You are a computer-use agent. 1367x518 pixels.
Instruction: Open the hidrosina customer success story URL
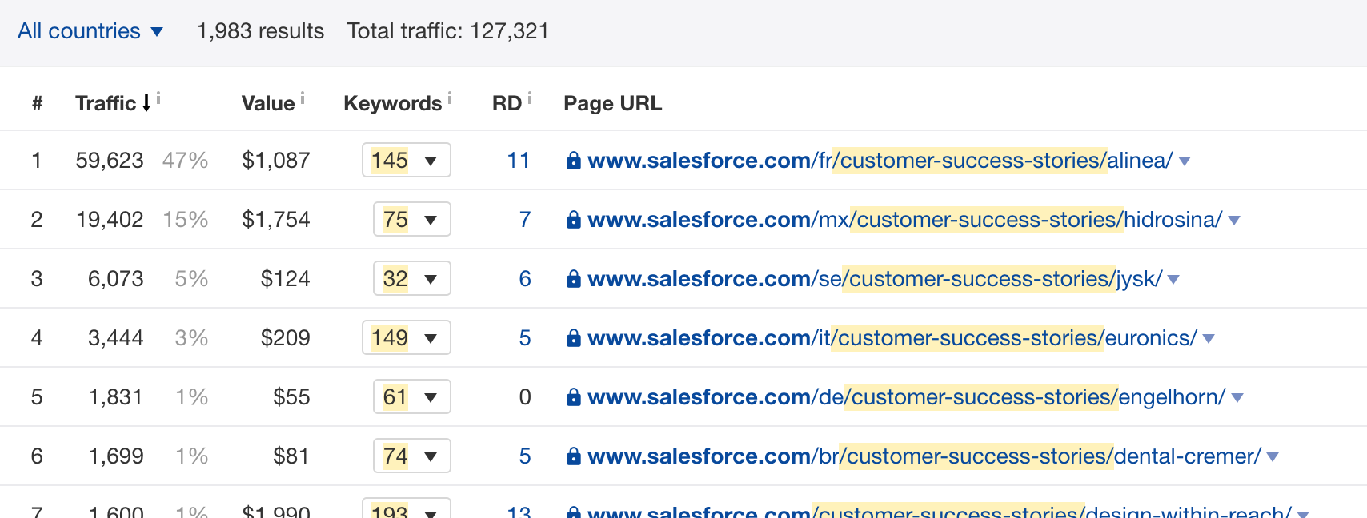tap(905, 220)
